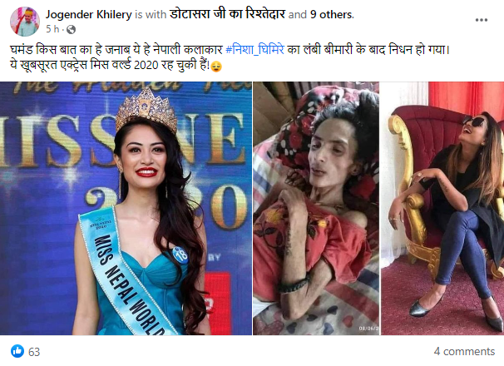Viewport: 504px width, 366px height.
Task: Open Jogender Khilery's profile picture
Action: [x=25, y=22]
